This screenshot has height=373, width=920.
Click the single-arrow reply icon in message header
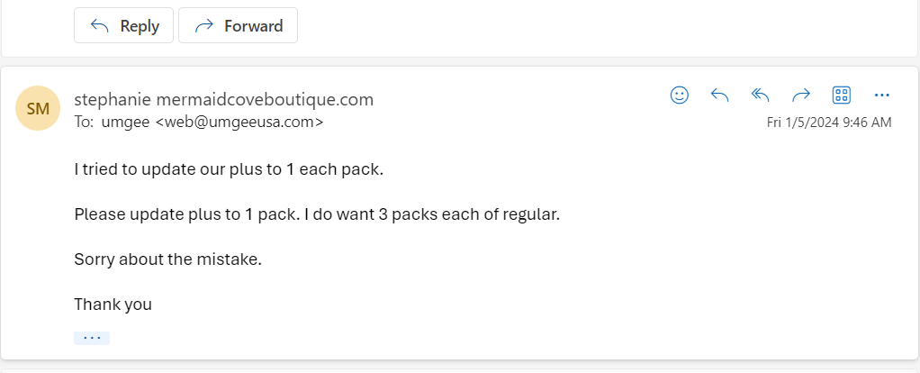pyautogui.click(x=720, y=95)
